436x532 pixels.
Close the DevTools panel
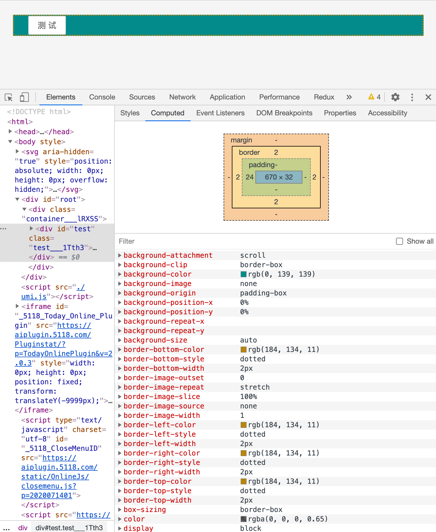click(428, 97)
